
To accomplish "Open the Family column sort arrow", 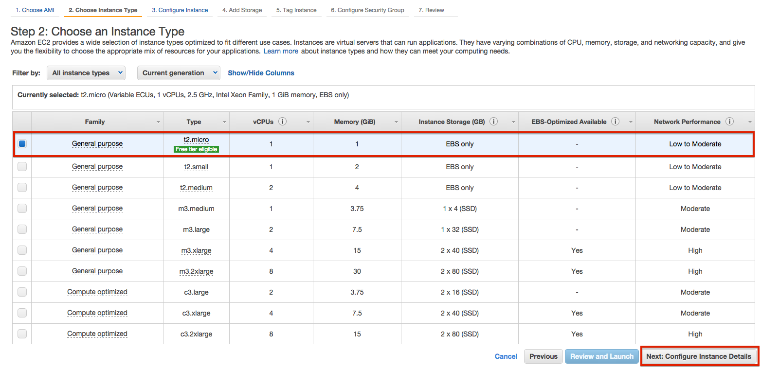I will [x=158, y=122].
